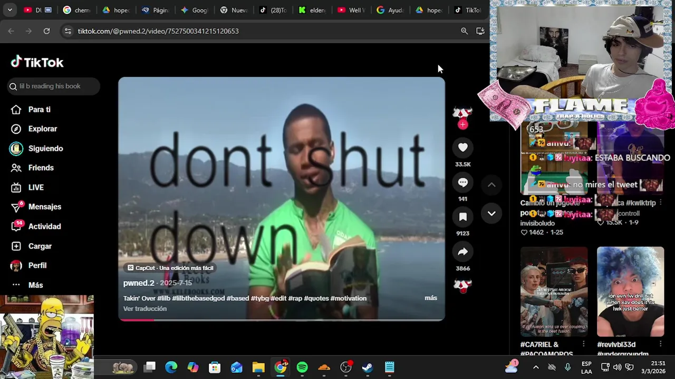Switch to the 'cherne' Google tab
This screenshot has height=379, width=675.
pyautogui.click(x=76, y=10)
